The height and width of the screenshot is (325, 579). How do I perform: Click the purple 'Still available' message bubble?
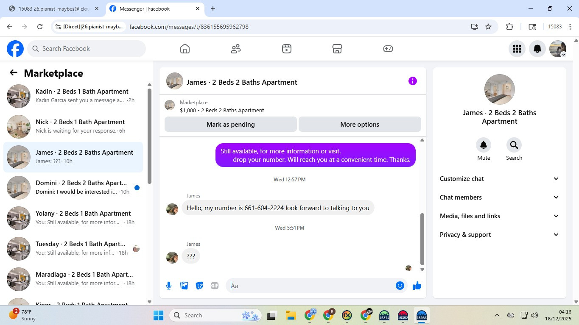tap(316, 155)
